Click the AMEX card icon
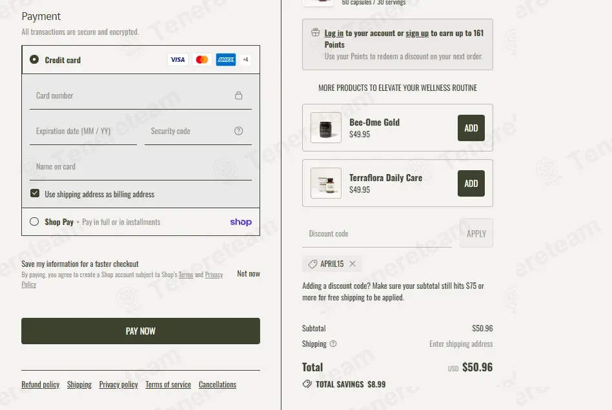Viewport: 612px width, 410px height. (x=226, y=59)
